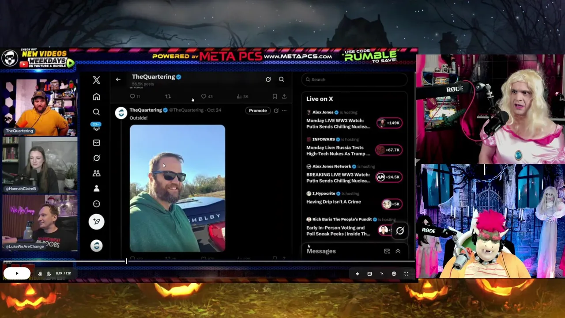
Task: Open three-dot menu on Outside! post
Action: 284,110
